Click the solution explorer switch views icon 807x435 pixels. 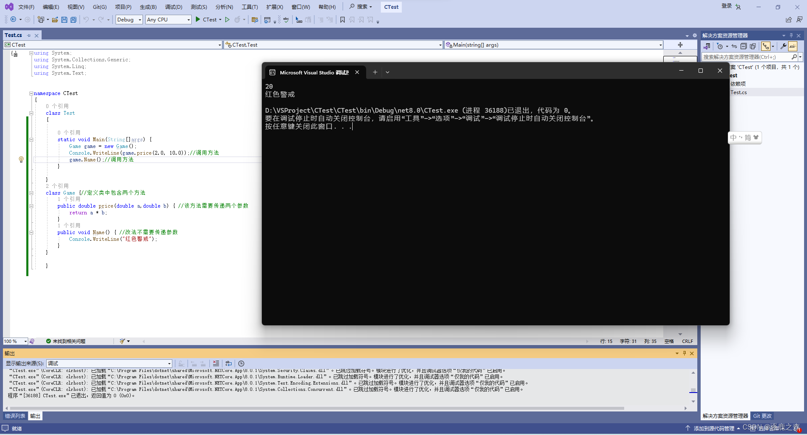click(707, 46)
